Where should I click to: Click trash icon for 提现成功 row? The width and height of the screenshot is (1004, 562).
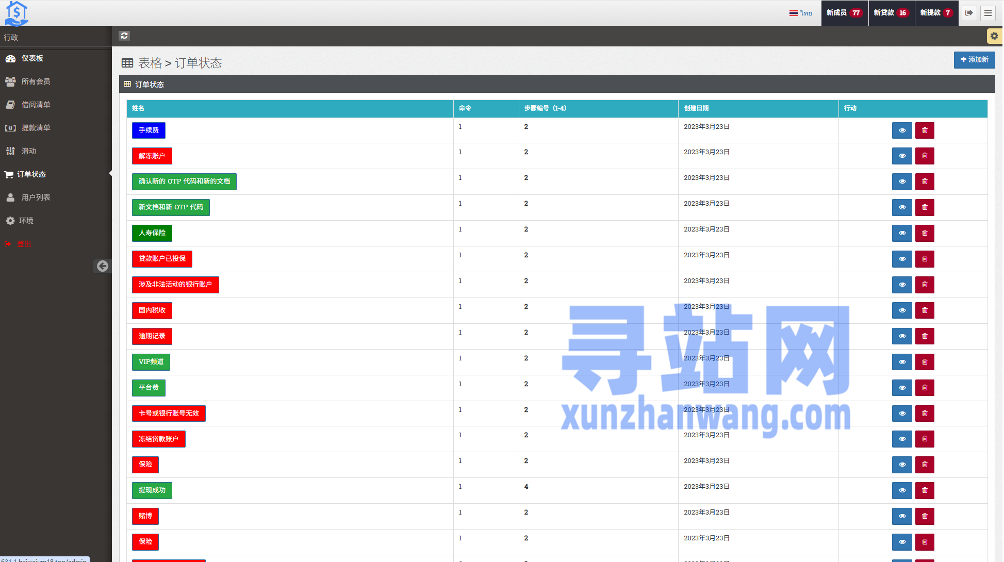coord(925,490)
